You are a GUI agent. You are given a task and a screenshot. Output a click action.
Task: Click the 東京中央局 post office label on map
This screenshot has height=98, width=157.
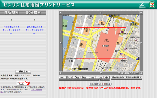[x=93, y=53]
